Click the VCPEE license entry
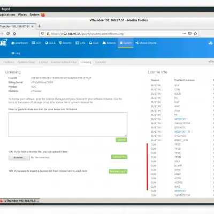The image size is (214, 214). pyautogui.click(x=178, y=182)
